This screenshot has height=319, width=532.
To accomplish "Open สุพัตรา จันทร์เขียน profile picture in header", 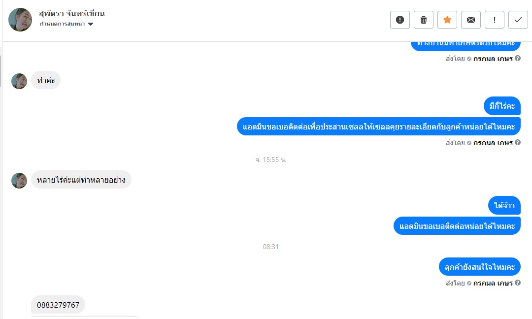I will click(20, 20).
